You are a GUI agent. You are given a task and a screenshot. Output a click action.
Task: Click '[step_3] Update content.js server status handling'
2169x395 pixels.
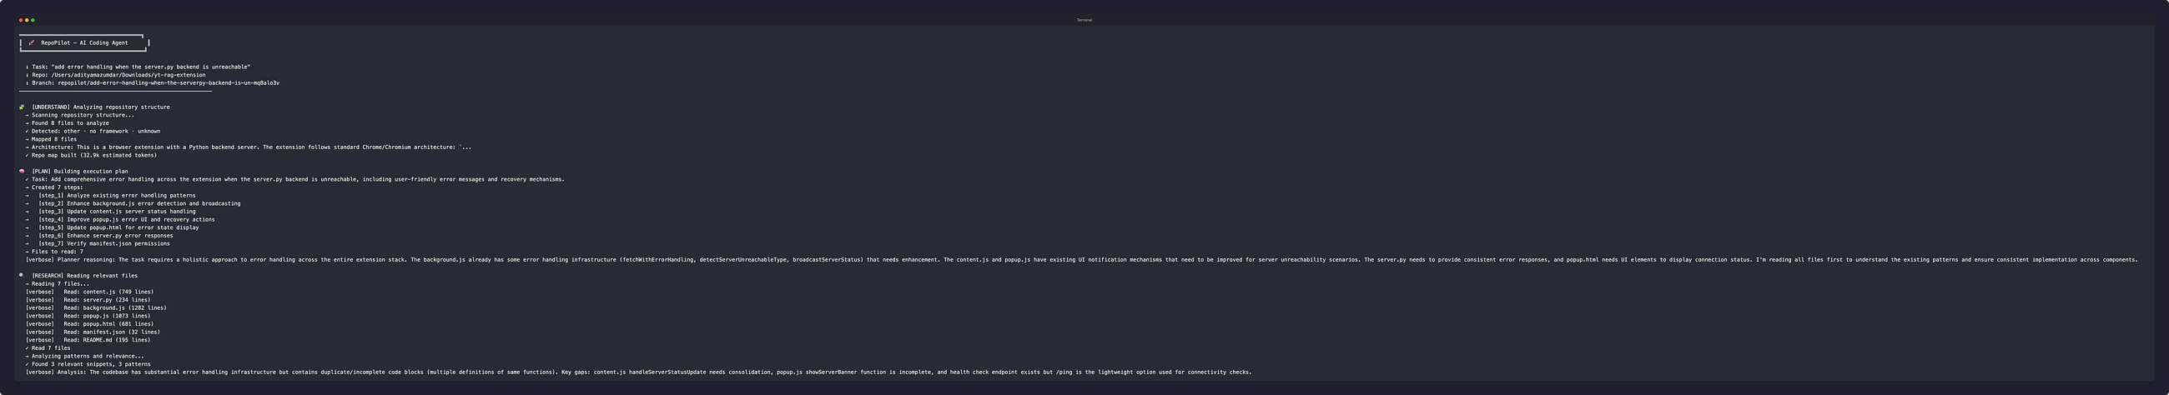click(x=117, y=212)
